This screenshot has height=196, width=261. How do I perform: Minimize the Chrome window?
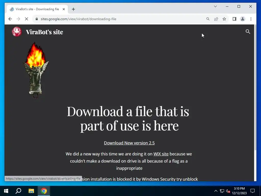tap(227, 6)
